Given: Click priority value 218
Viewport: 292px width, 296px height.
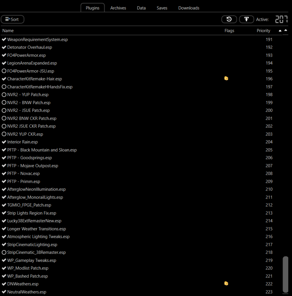Looking at the screenshot, I should click(x=269, y=252).
